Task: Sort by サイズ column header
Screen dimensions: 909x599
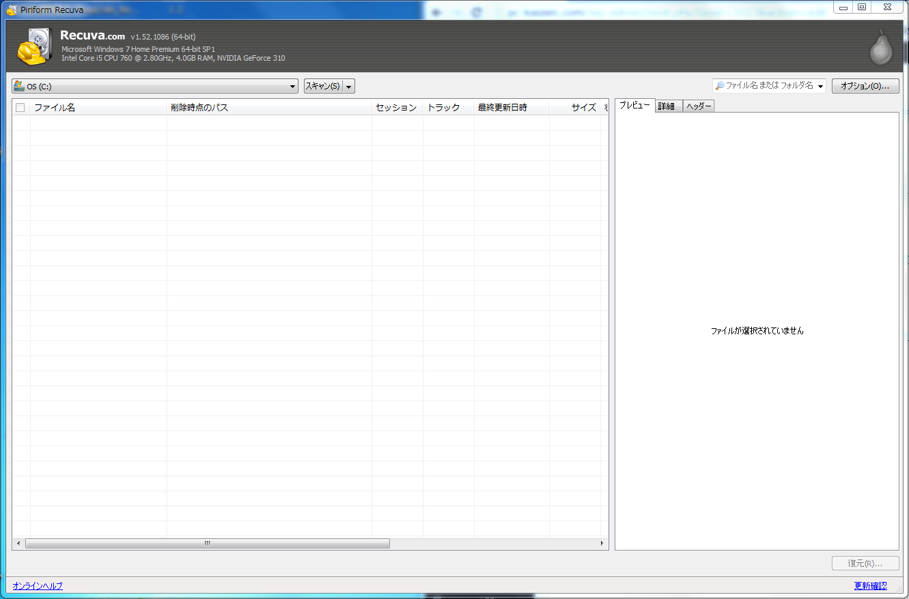Action: tap(574, 107)
